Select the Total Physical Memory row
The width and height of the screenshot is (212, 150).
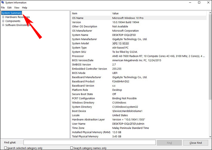click(x=139, y=136)
